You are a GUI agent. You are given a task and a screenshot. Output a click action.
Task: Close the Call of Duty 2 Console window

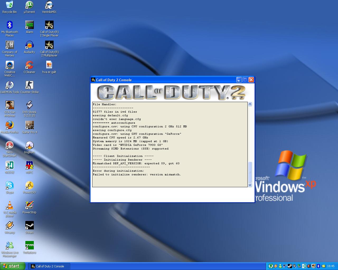[251, 80]
